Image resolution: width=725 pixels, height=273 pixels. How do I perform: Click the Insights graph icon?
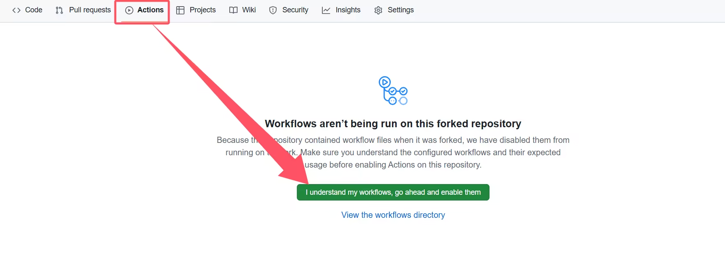click(326, 10)
